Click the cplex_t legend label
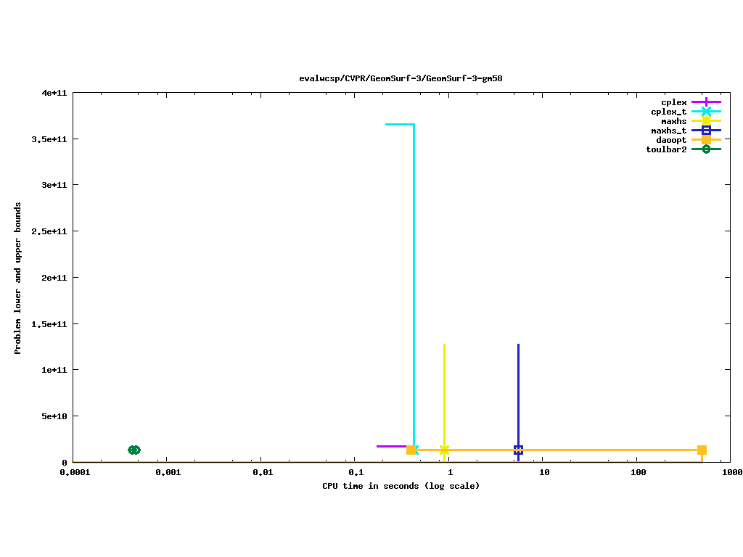Image resolution: width=743 pixels, height=557 pixels. [x=668, y=112]
